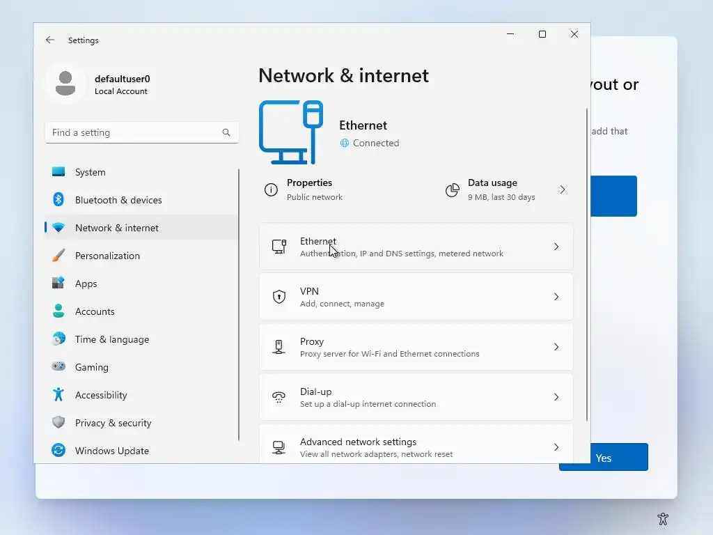Maximize the Settings window
Screen dimensions: 713x535
(542, 34)
